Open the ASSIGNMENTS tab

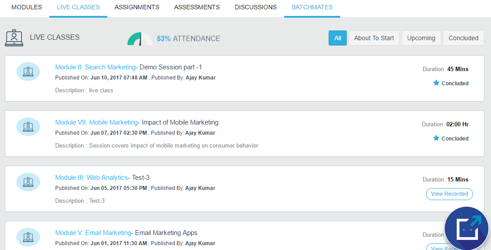coord(137,7)
